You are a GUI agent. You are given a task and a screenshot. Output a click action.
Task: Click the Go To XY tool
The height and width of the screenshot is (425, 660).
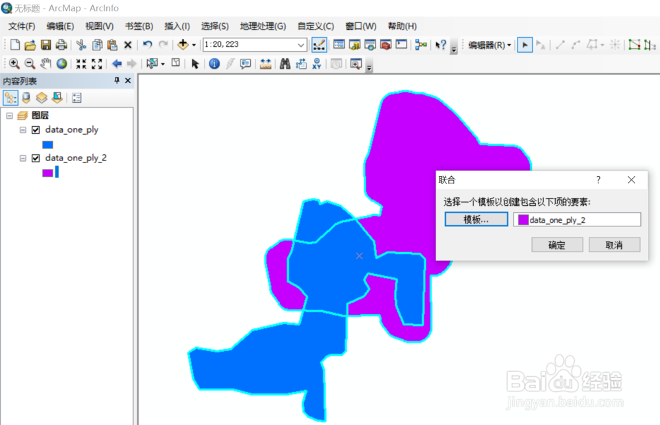317,64
